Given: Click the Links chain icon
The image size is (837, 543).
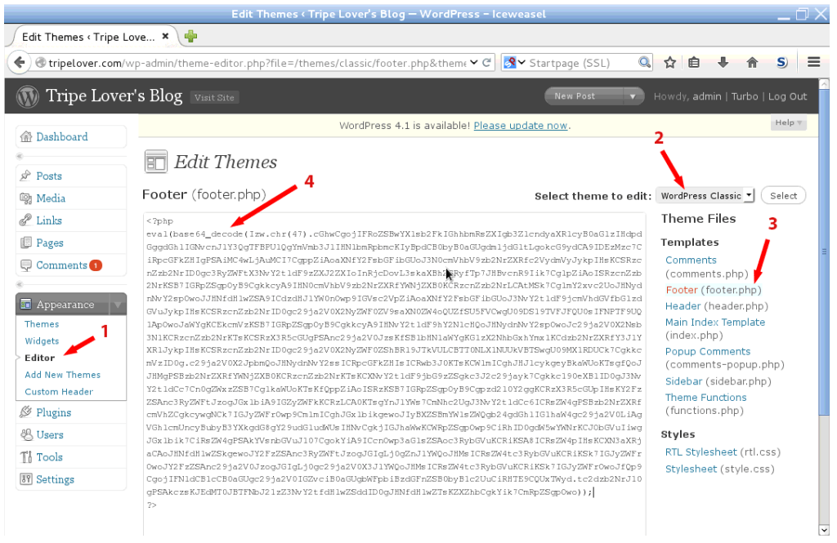Looking at the screenshot, I should pos(25,220).
